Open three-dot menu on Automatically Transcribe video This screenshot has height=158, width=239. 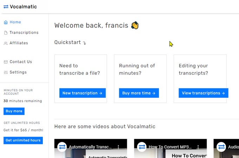tap(118, 147)
